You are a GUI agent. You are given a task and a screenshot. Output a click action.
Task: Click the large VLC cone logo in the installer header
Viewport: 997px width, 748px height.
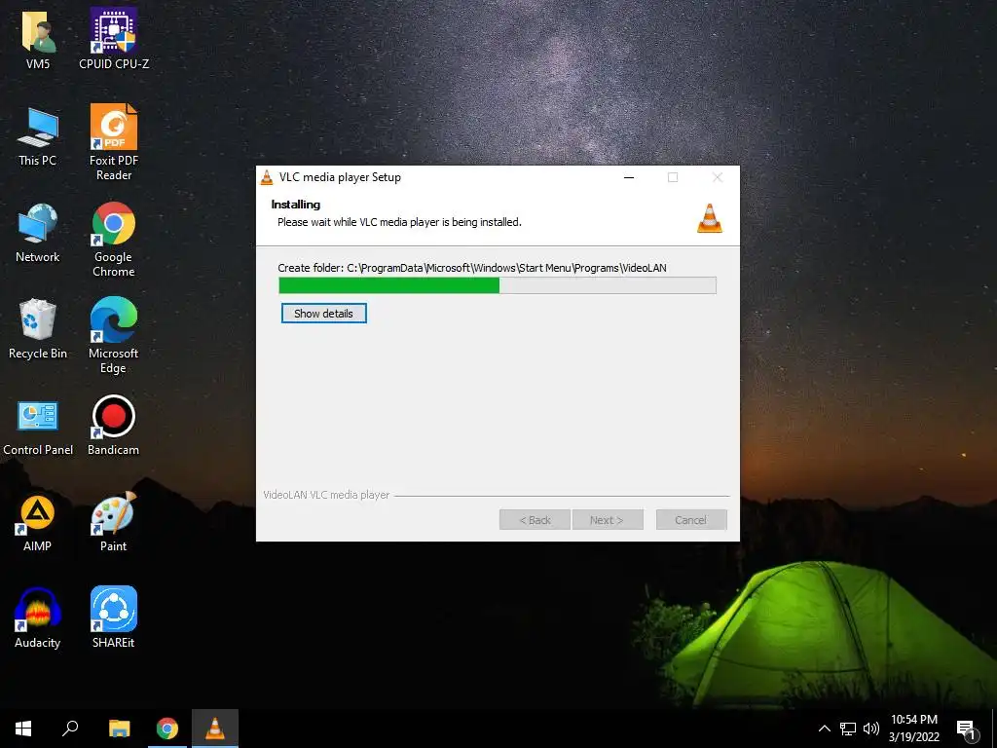pos(710,218)
